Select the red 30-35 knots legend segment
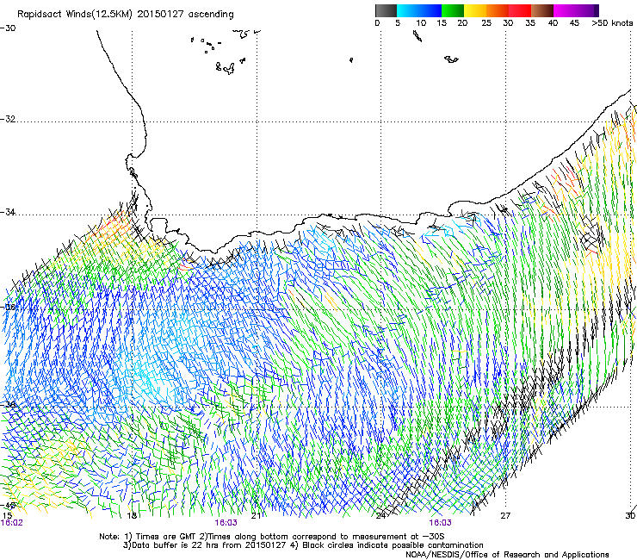Screen dimensions: 637x560 click(x=520, y=10)
